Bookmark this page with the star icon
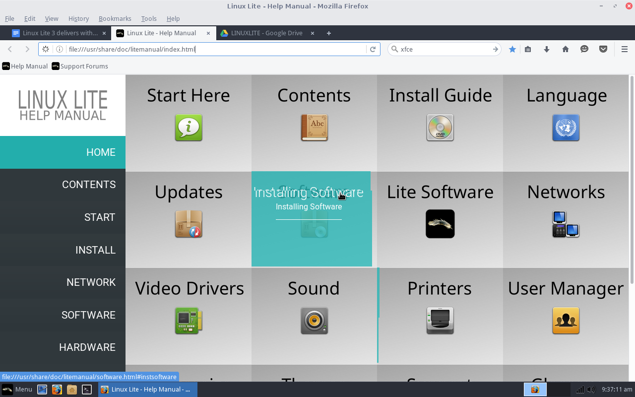 [x=512, y=49]
